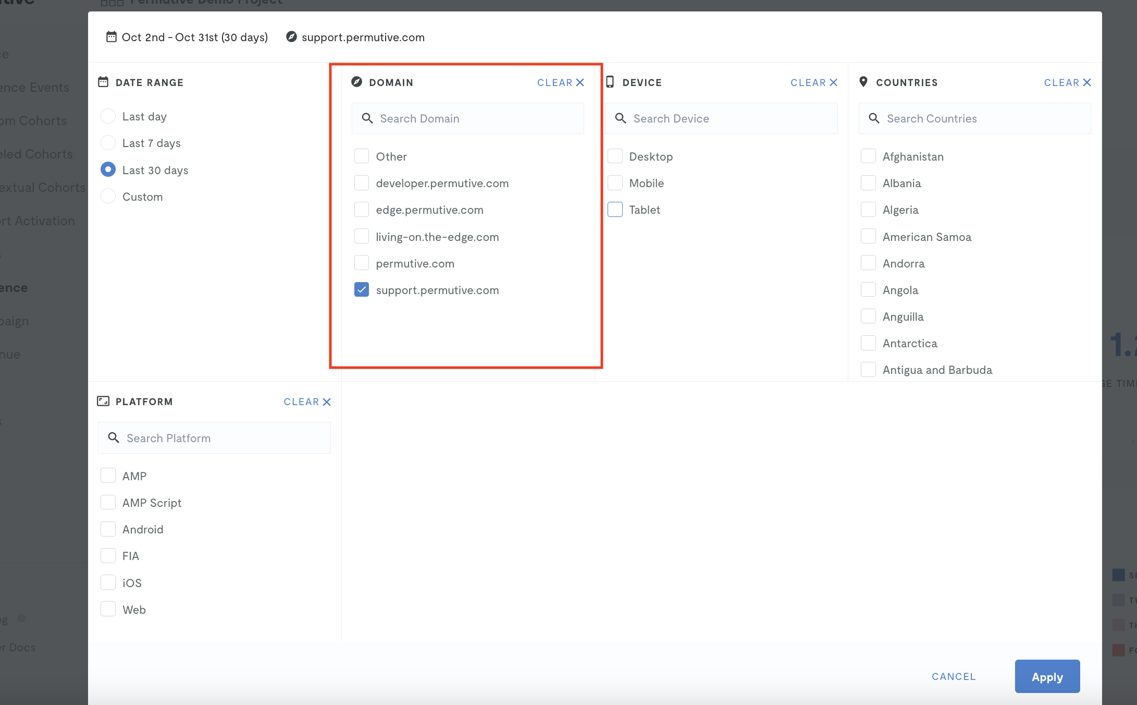Clear the Domain filter
Image resolution: width=1137 pixels, height=705 pixels.
click(x=561, y=82)
